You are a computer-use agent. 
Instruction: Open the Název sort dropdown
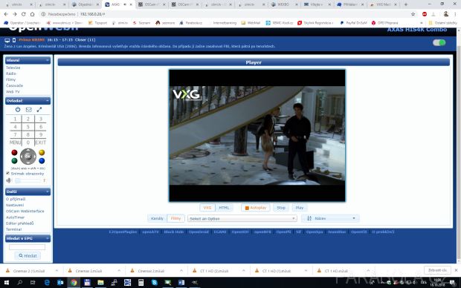pos(330,218)
